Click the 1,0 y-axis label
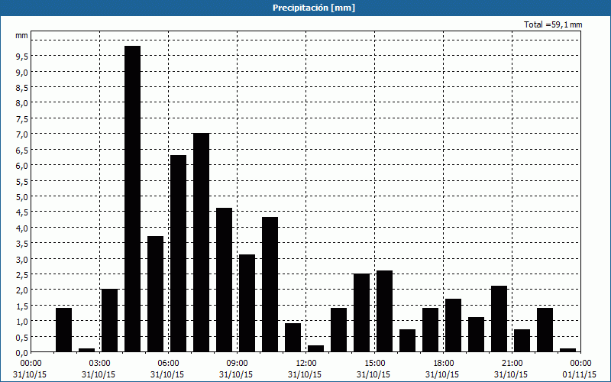The image size is (611, 382). (x=22, y=322)
